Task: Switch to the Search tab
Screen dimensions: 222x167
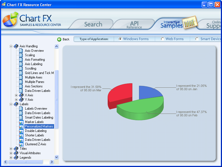Action: click(93, 24)
